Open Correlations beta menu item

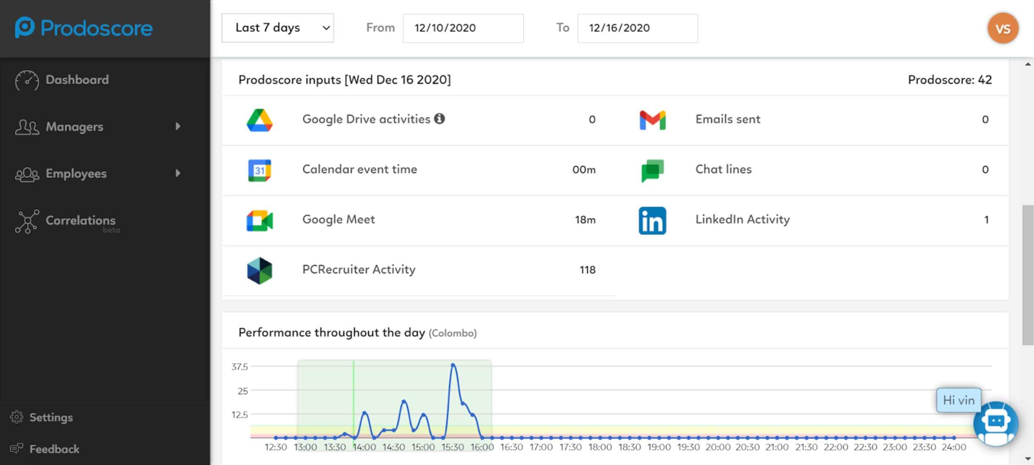click(83, 223)
